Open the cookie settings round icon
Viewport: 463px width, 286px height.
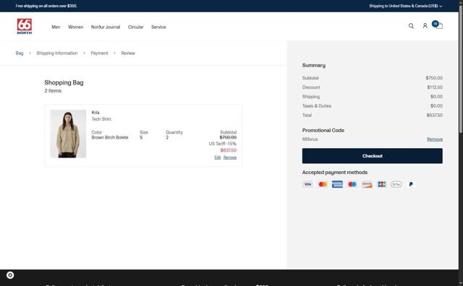tap(10, 275)
